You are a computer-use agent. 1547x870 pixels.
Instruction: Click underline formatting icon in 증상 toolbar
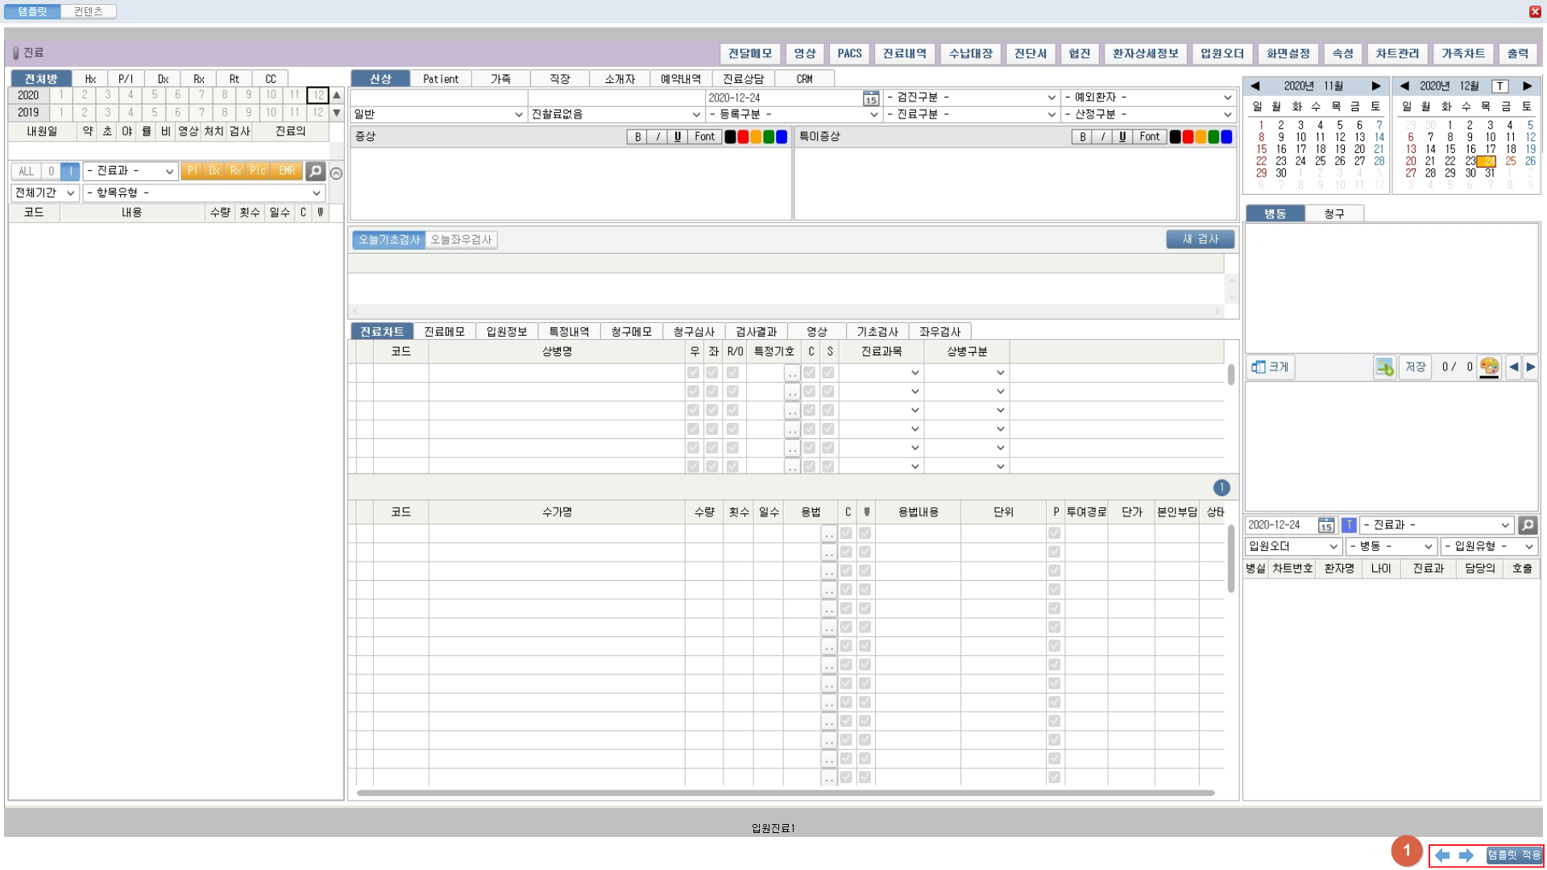(678, 137)
